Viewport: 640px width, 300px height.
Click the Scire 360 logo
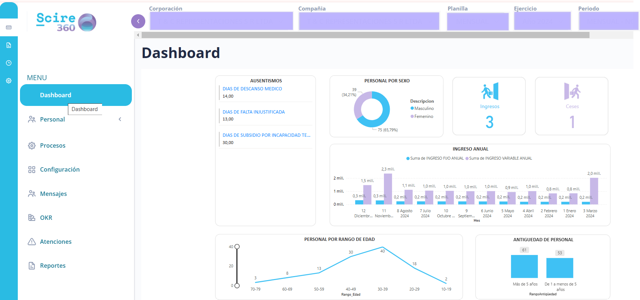(x=66, y=22)
